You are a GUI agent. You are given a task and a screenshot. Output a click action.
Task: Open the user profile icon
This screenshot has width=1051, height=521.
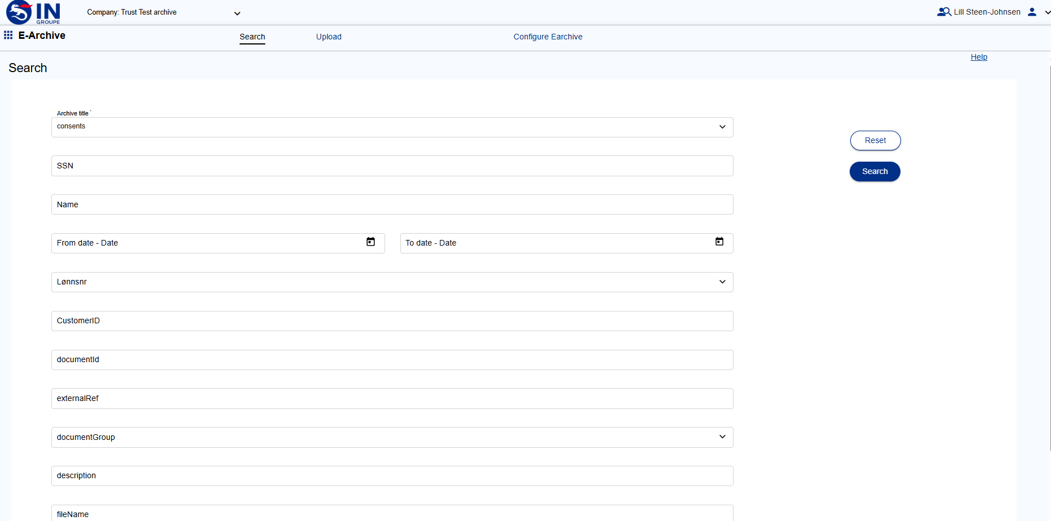(1032, 11)
